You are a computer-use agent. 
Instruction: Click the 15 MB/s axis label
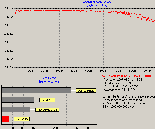(x=9, y=42)
